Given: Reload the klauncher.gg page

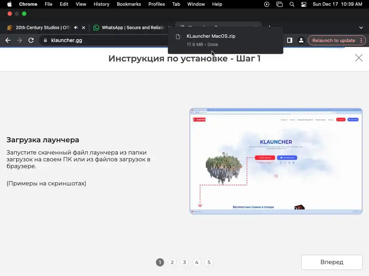Looking at the screenshot, I should pos(31,40).
